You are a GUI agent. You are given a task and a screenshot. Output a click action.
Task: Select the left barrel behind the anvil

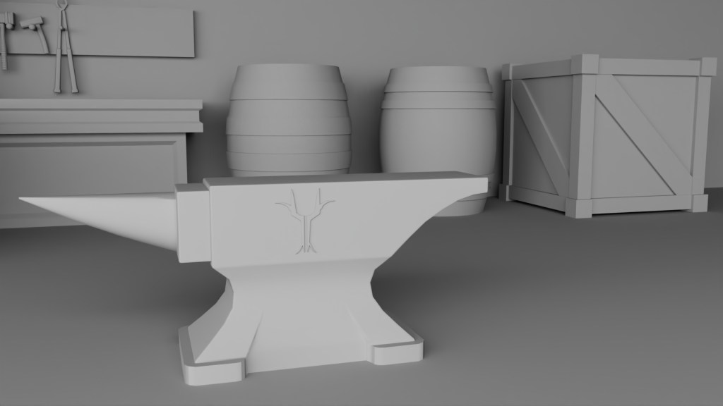(288, 120)
